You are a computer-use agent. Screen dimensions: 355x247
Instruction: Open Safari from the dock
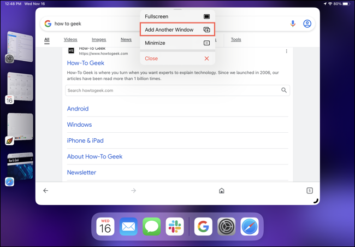pos(250,227)
